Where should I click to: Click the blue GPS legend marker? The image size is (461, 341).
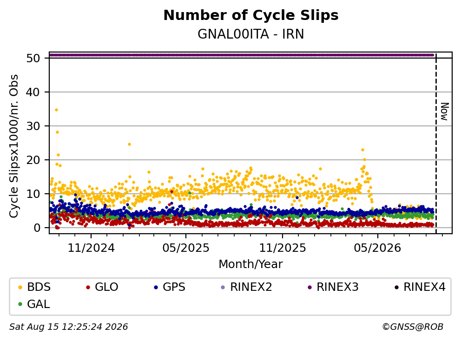pyautogui.click(x=156, y=287)
